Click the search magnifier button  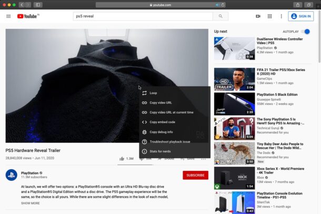pos(220,16)
